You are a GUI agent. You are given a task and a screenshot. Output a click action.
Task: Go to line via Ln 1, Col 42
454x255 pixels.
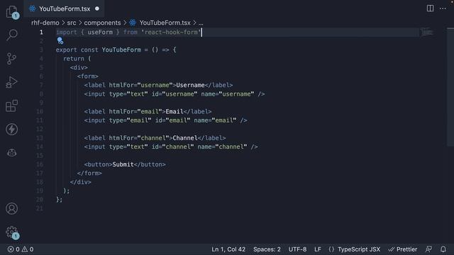(228, 249)
